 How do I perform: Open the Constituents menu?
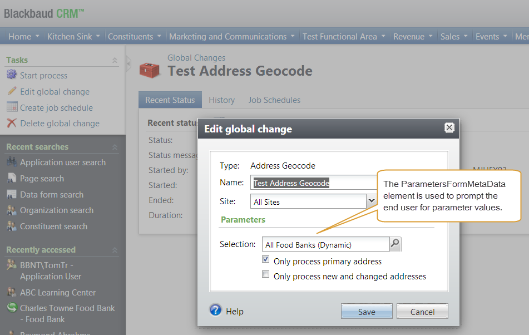pos(134,37)
